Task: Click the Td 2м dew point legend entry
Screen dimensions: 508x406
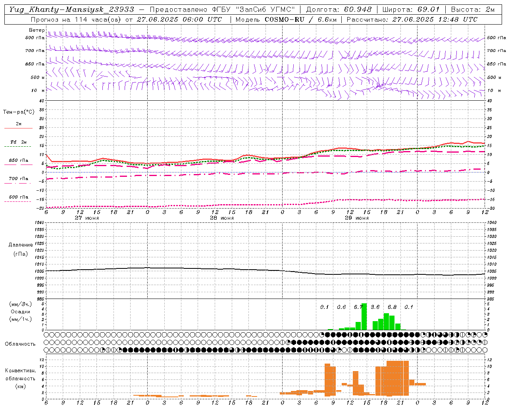Action: (x=19, y=142)
